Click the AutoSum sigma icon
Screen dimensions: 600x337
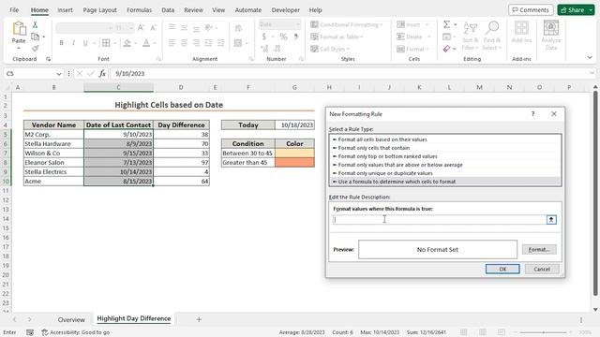pos(446,24)
